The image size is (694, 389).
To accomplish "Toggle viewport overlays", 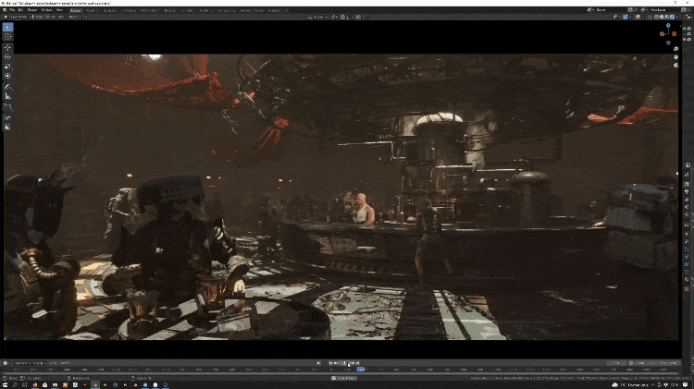I will tap(638, 17).
